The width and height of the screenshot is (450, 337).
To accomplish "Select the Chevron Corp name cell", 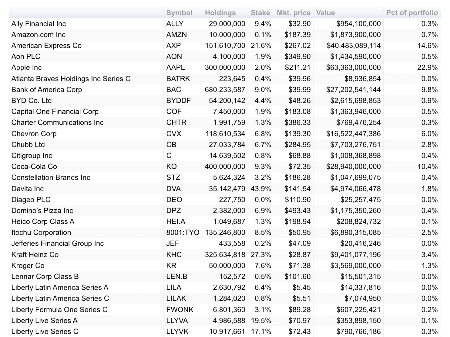I will (x=34, y=134).
